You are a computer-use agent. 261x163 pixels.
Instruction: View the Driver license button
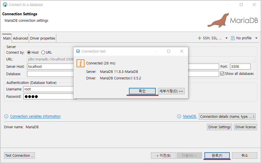point(246,127)
